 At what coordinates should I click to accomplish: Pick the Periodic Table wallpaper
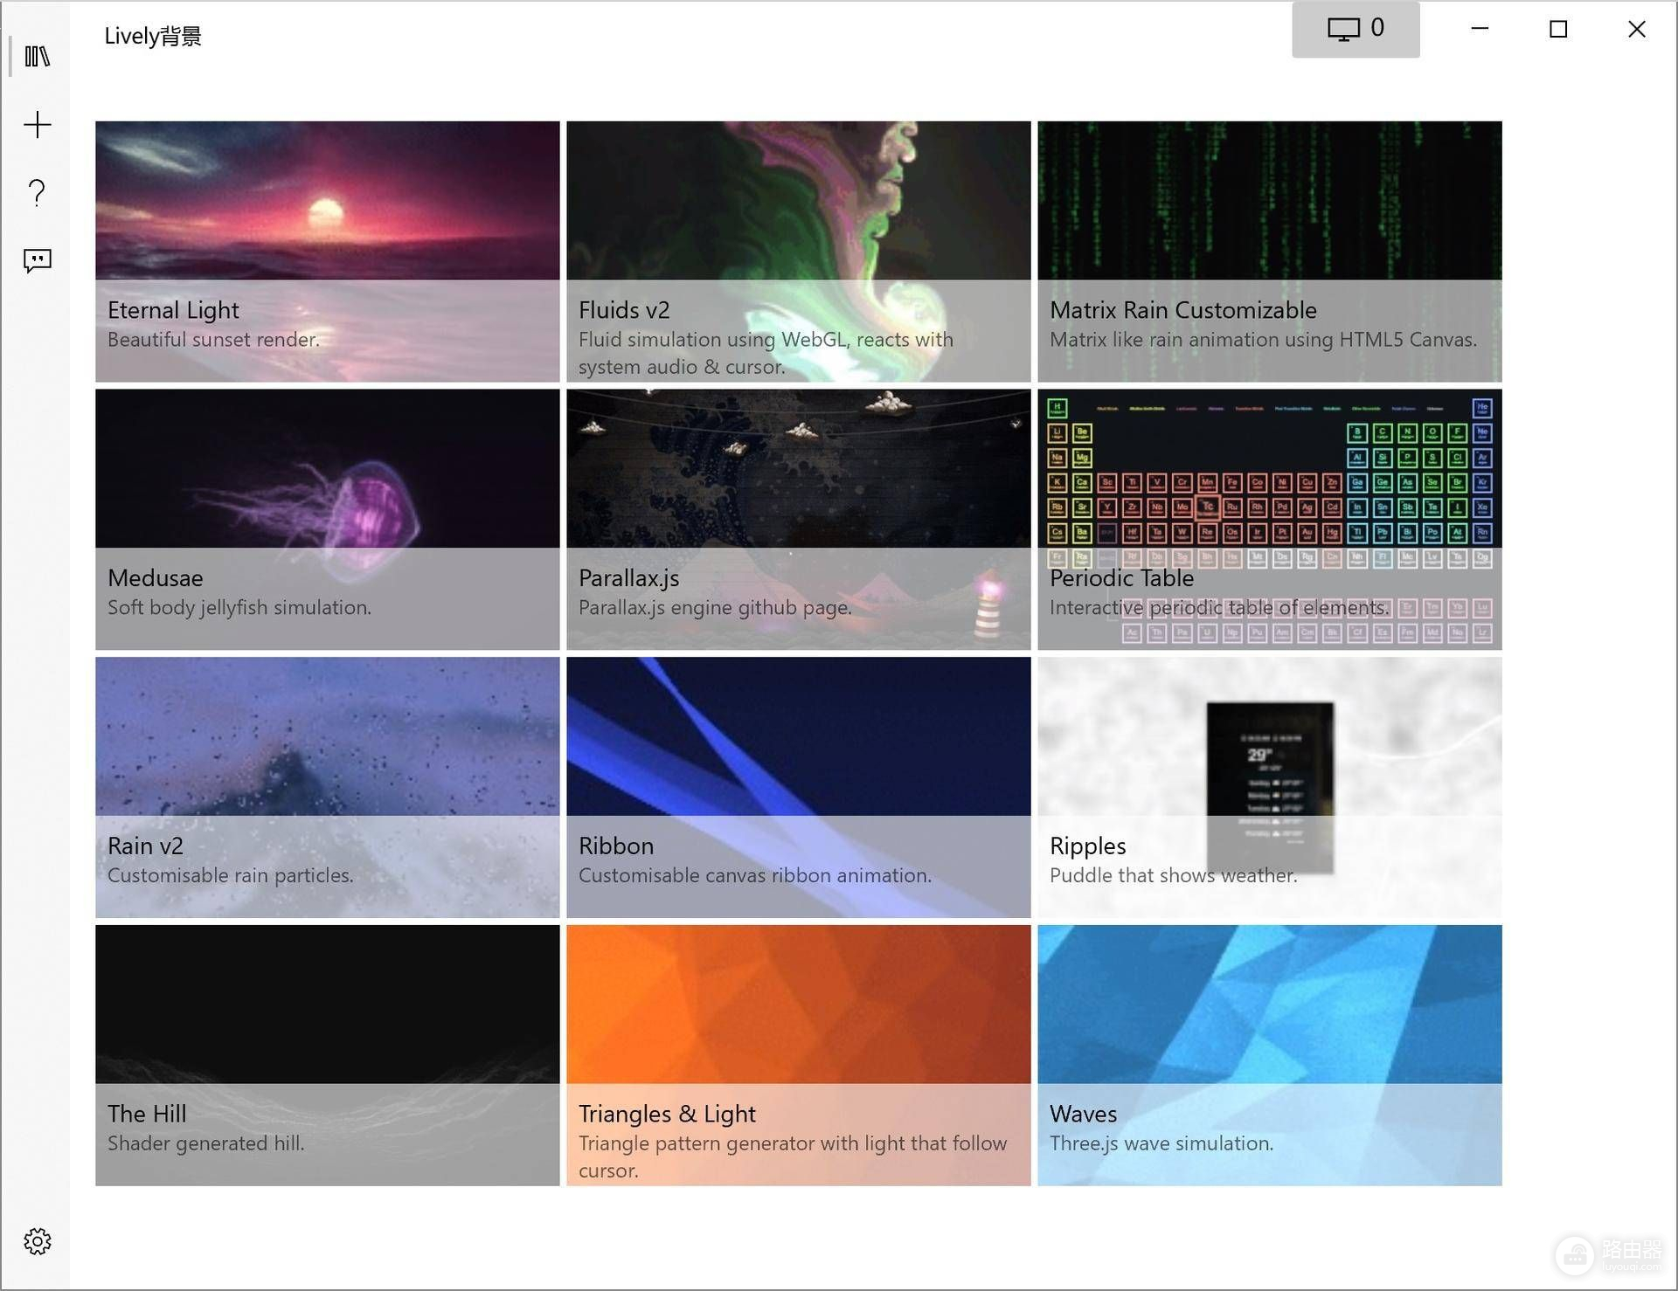tap(1269, 520)
